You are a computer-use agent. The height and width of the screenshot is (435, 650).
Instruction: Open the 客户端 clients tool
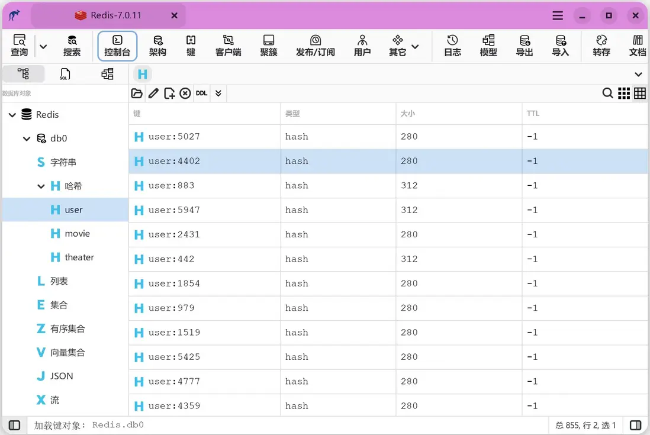tap(228, 46)
